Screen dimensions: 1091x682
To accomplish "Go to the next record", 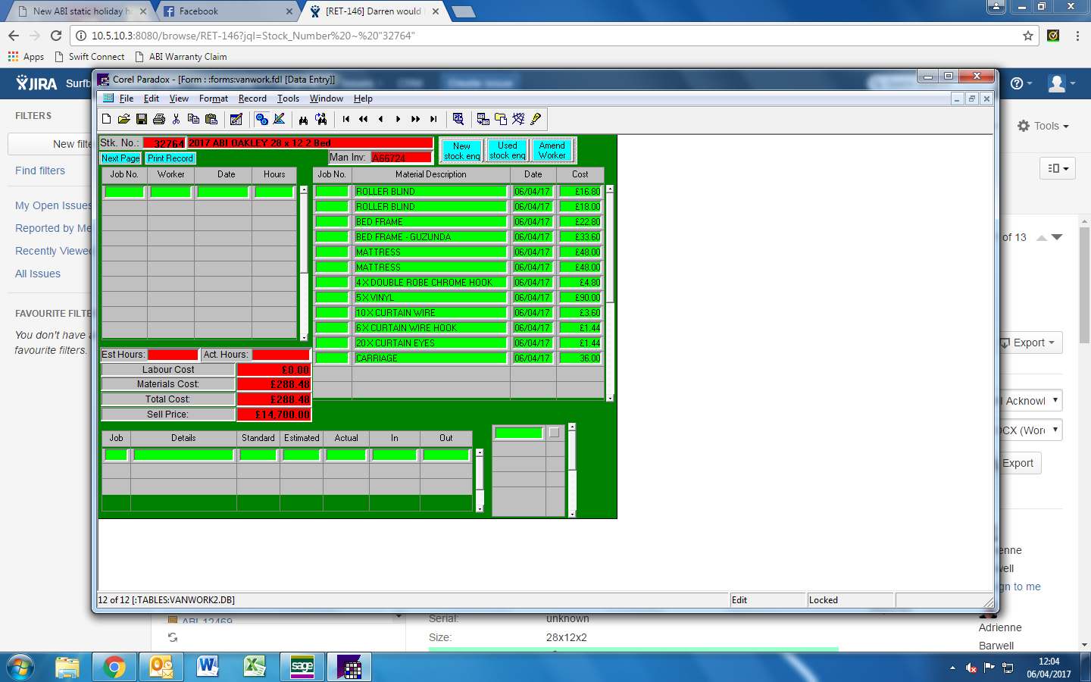I will (x=399, y=119).
